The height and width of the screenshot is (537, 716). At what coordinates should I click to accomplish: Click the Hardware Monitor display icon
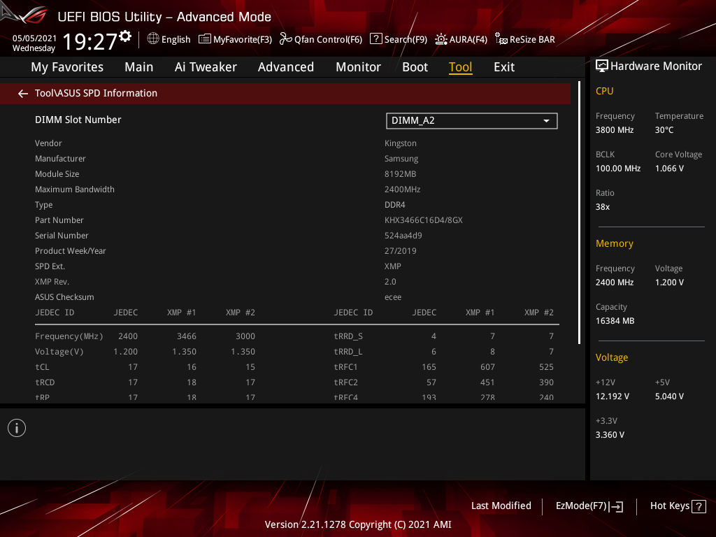click(x=602, y=66)
